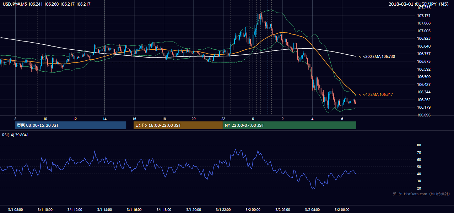Click price axis label 106.344
454x213 pixels.
(x=424, y=92)
